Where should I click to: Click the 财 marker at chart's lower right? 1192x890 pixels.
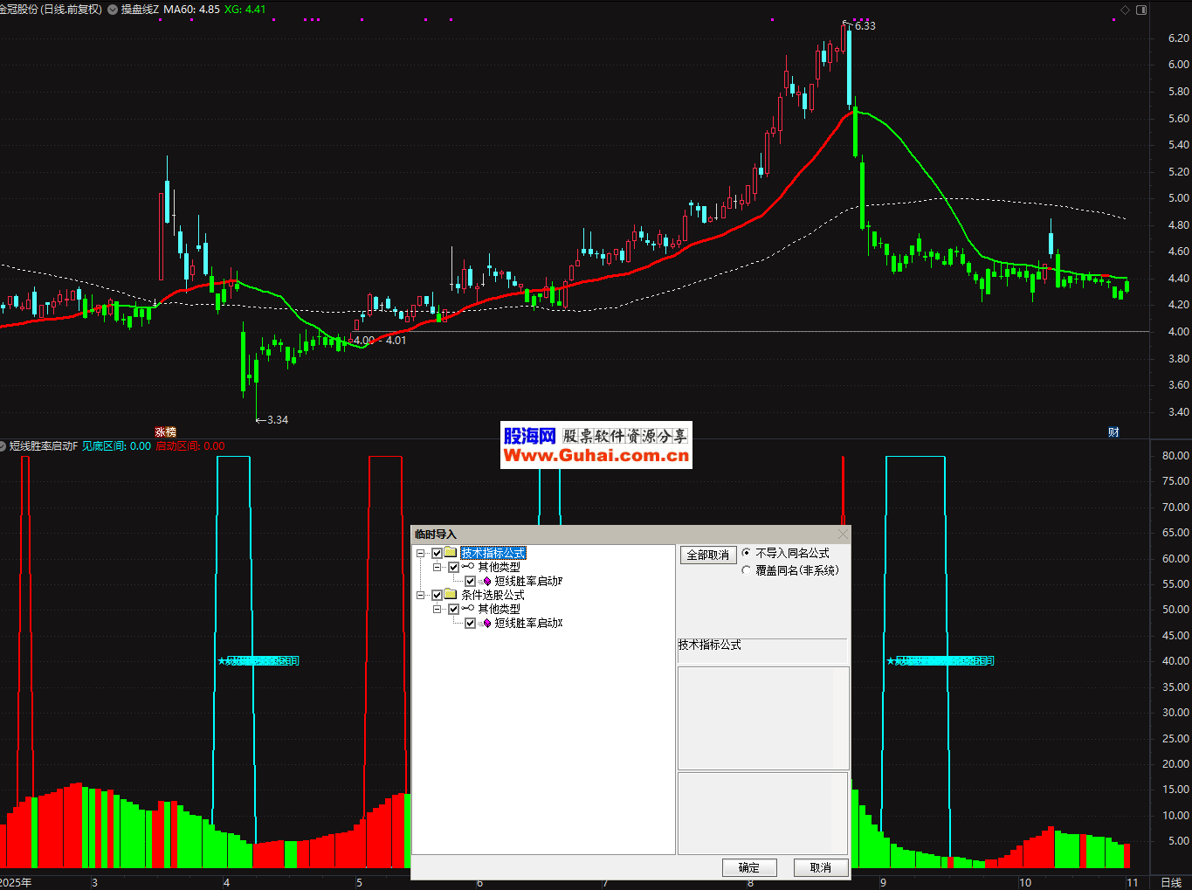coord(1113,431)
